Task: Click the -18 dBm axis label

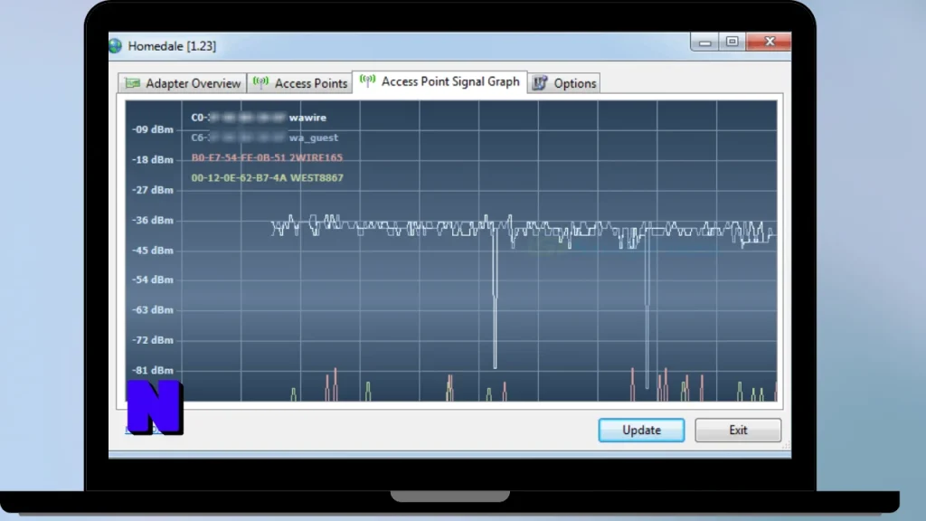Action: (x=152, y=159)
